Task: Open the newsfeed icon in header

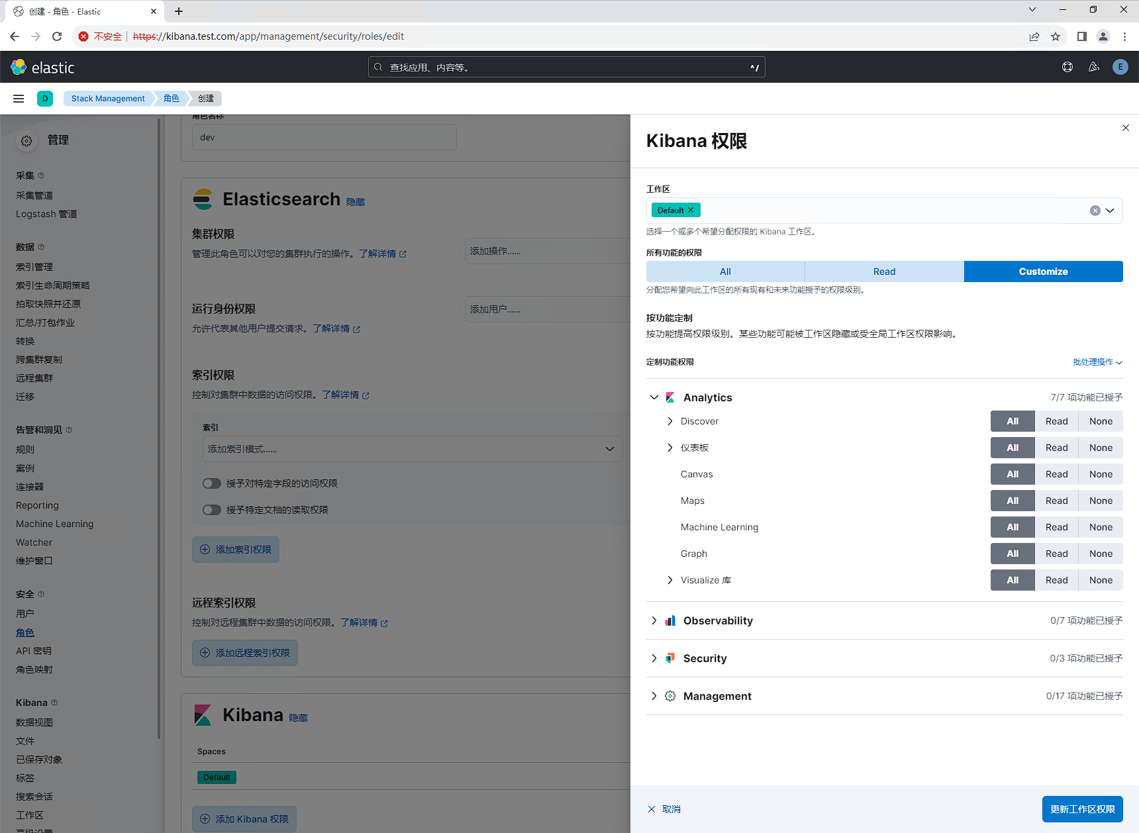Action: pos(1094,67)
